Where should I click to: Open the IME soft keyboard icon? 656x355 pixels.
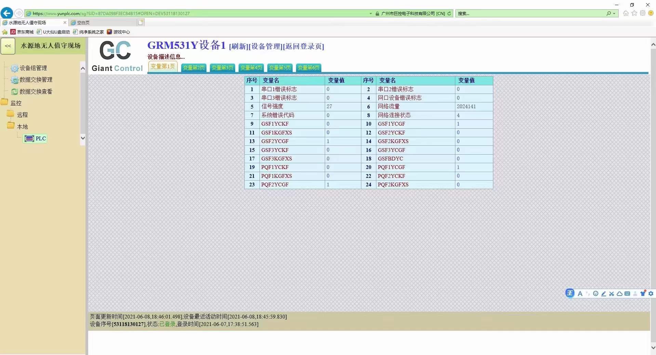627,294
